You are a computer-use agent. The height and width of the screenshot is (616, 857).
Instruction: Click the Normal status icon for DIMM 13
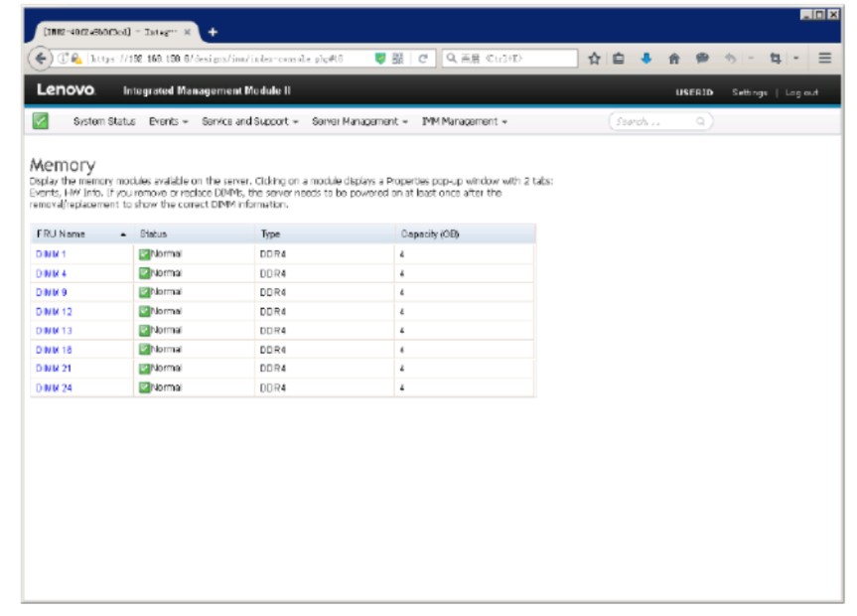click(x=144, y=331)
